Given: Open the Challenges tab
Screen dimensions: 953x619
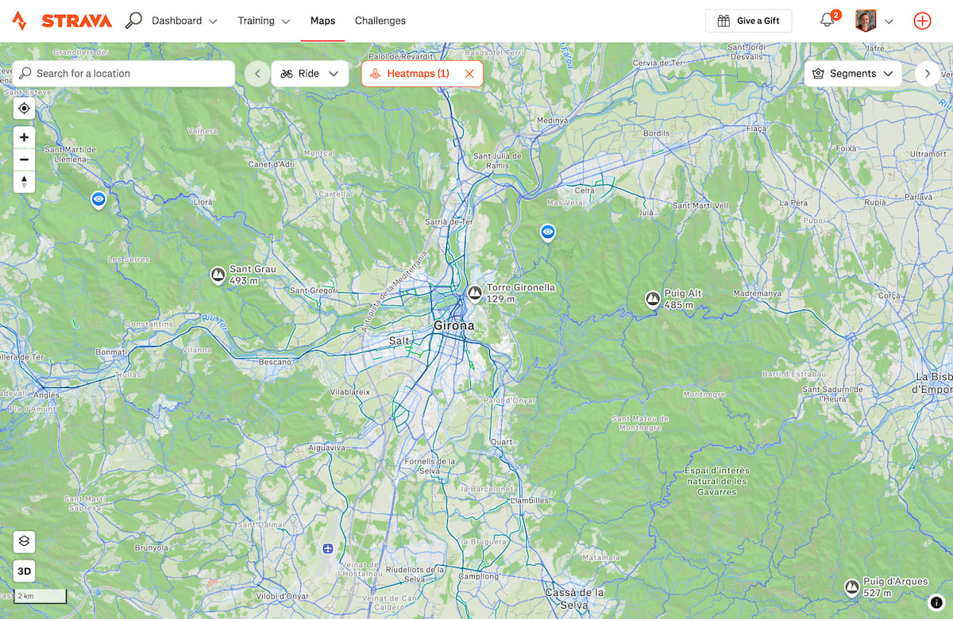Looking at the screenshot, I should (x=380, y=21).
